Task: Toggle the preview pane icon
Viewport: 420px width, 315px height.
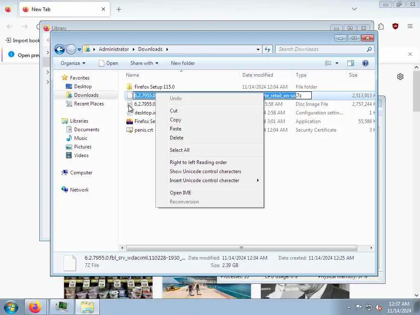Action: pos(351,63)
